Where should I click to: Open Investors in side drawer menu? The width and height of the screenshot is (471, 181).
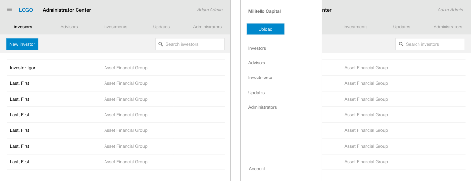coord(257,48)
